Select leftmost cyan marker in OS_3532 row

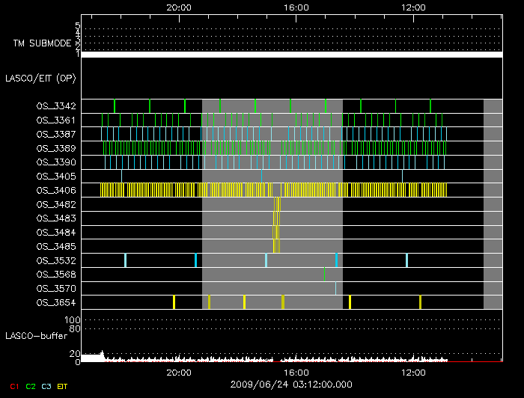click(x=125, y=260)
